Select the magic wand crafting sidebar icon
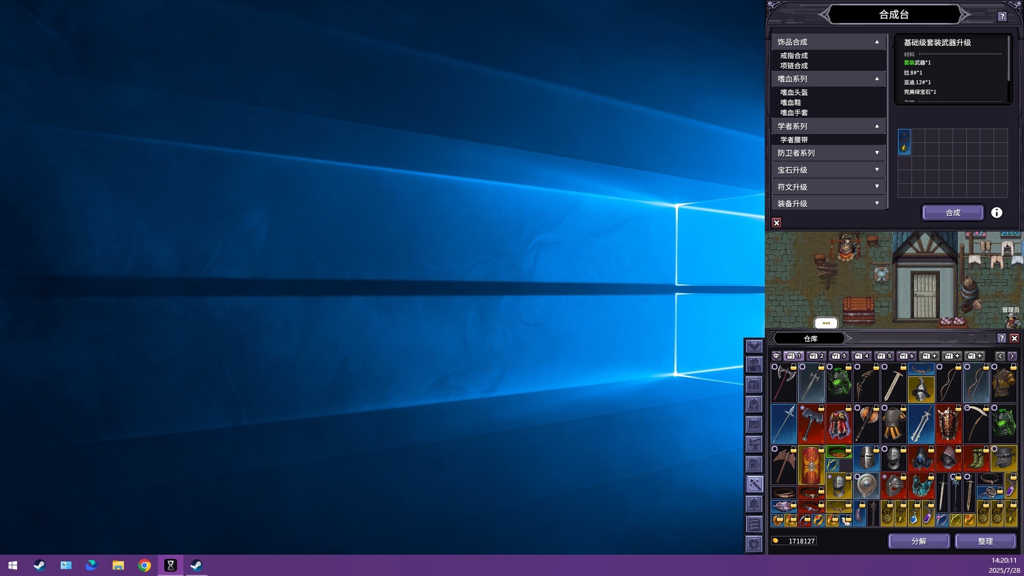The height and width of the screenshot is (576, 1024). tap(754, 484)
